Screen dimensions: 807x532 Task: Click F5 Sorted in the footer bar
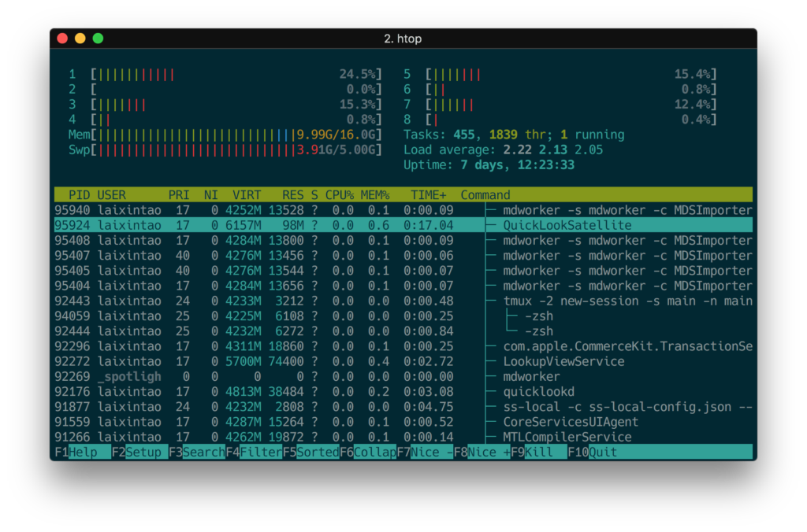tap(311, 453)
